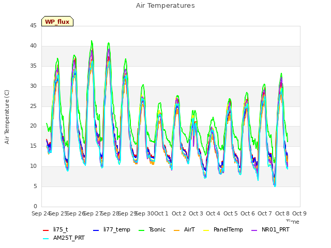Image resolution: width=331 pixels, height=248 pixels.
Task: Click the 25 y-axis tick label
Action: click(33, 106)
